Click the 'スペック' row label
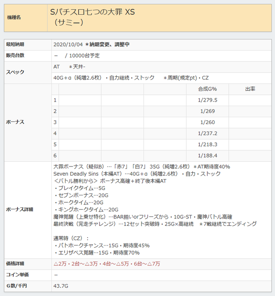275x296 pixels. (15, 72)
